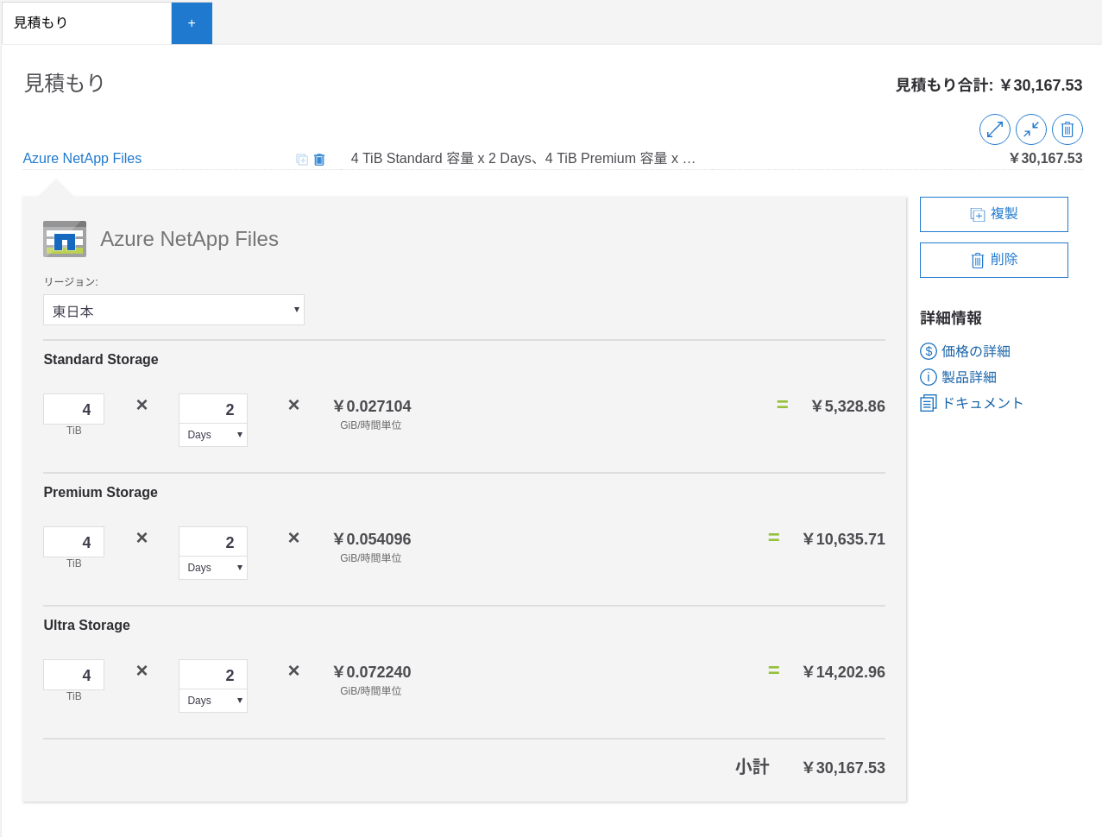Image resolution: width=1102 pixels, height=837 pixels.
Task: Select the 見積もり tab
Action: coord(86,22)
